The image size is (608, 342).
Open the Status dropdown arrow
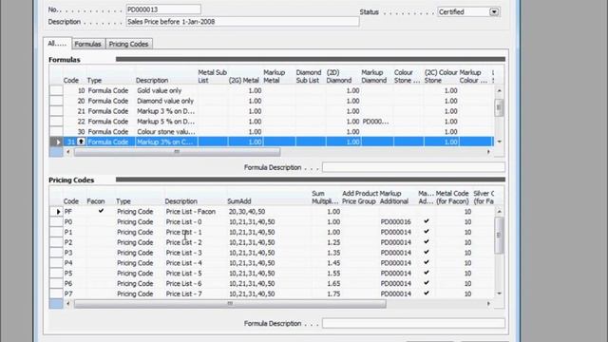click(494, 12)
